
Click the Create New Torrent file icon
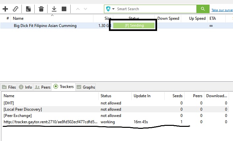[x=28, y=9]
